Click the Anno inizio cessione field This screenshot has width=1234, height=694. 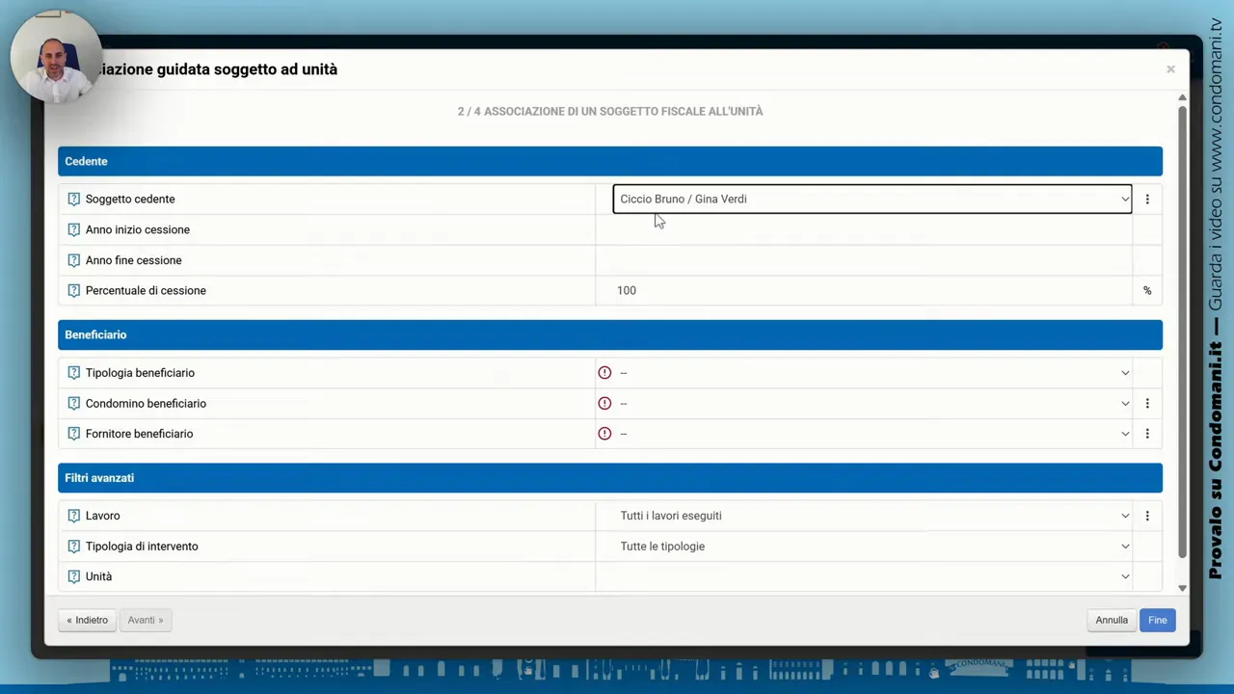[x=864, y=230]
